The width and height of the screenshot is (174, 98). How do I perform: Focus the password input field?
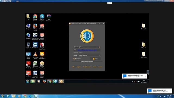coord(87,50)
